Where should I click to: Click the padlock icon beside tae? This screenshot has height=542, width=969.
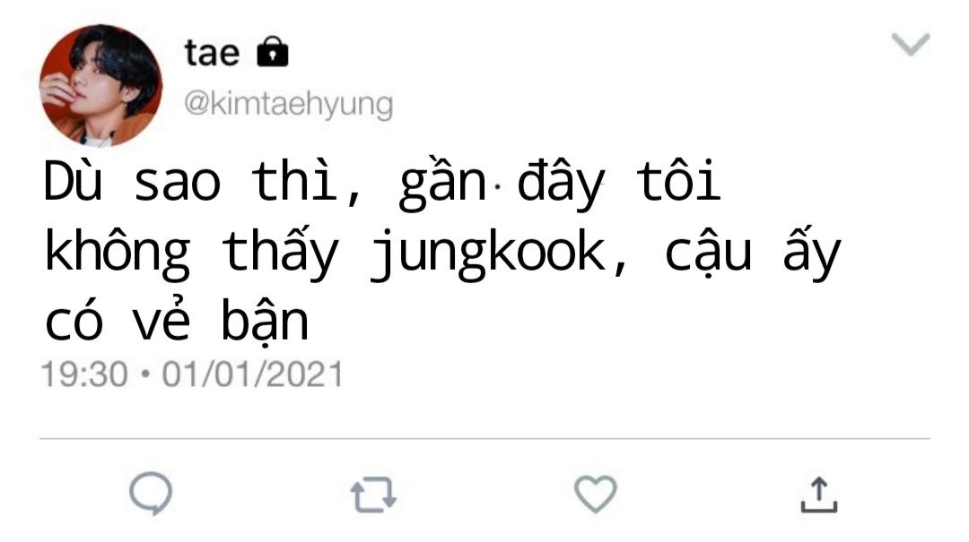[x=273, y=51]
